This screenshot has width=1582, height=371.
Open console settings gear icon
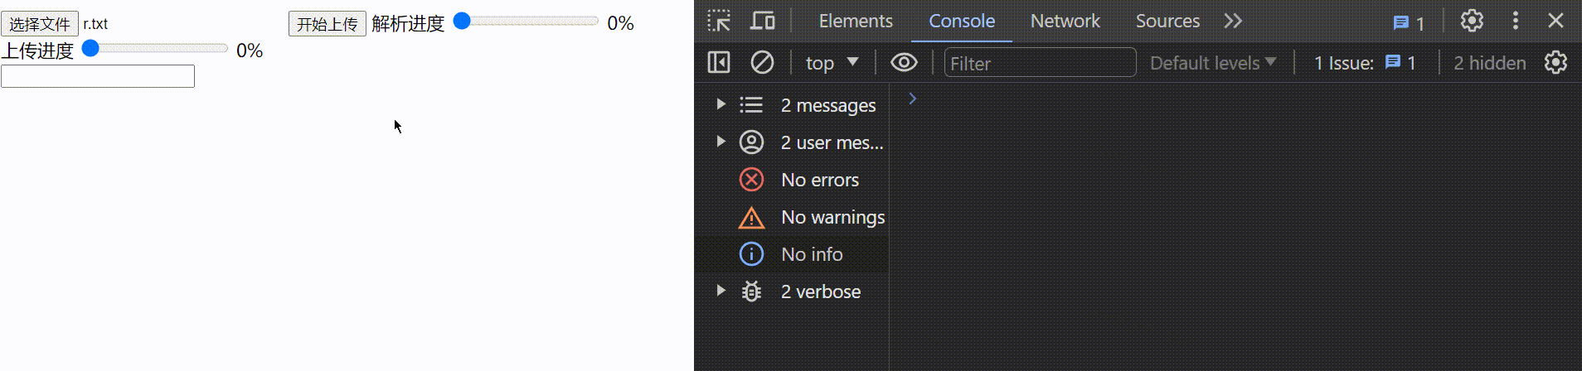[x=1555, y=63]
